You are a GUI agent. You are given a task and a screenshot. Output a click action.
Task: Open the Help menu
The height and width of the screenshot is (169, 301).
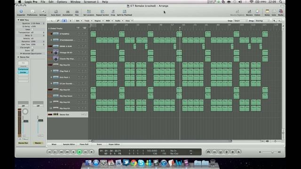click(105, 2)
